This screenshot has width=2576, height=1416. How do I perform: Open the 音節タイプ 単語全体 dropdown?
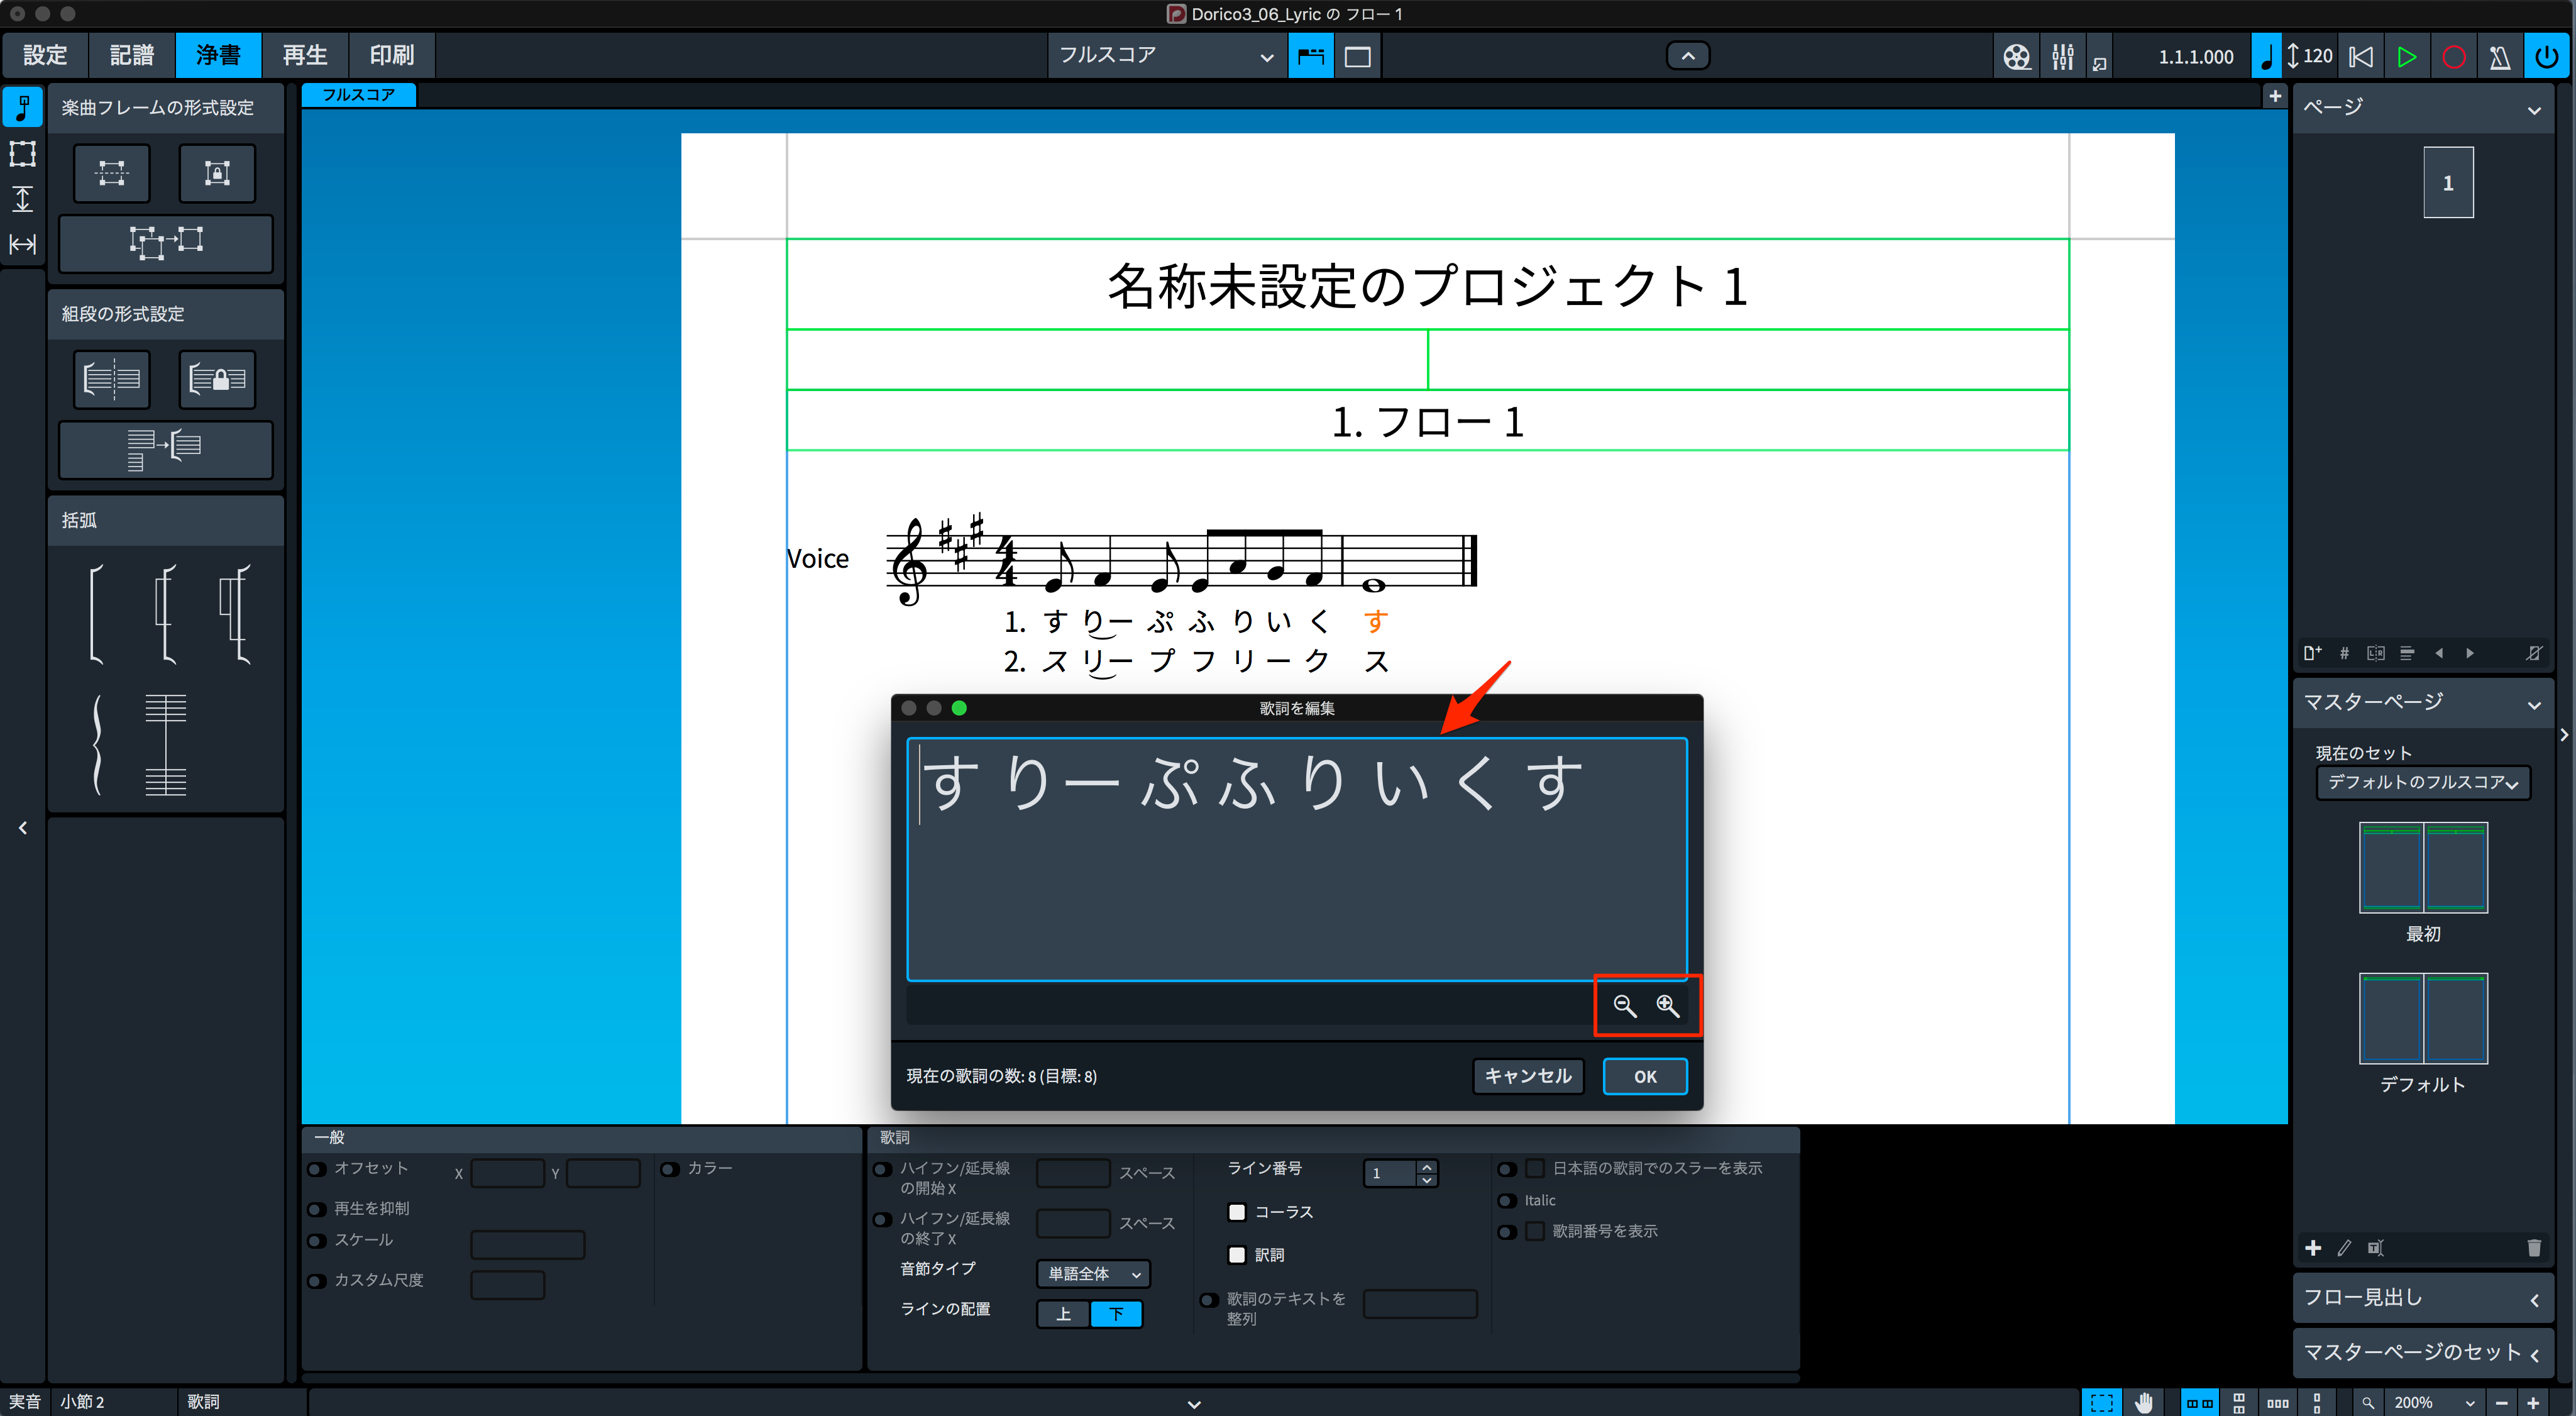click(x=1093, y=1274)
